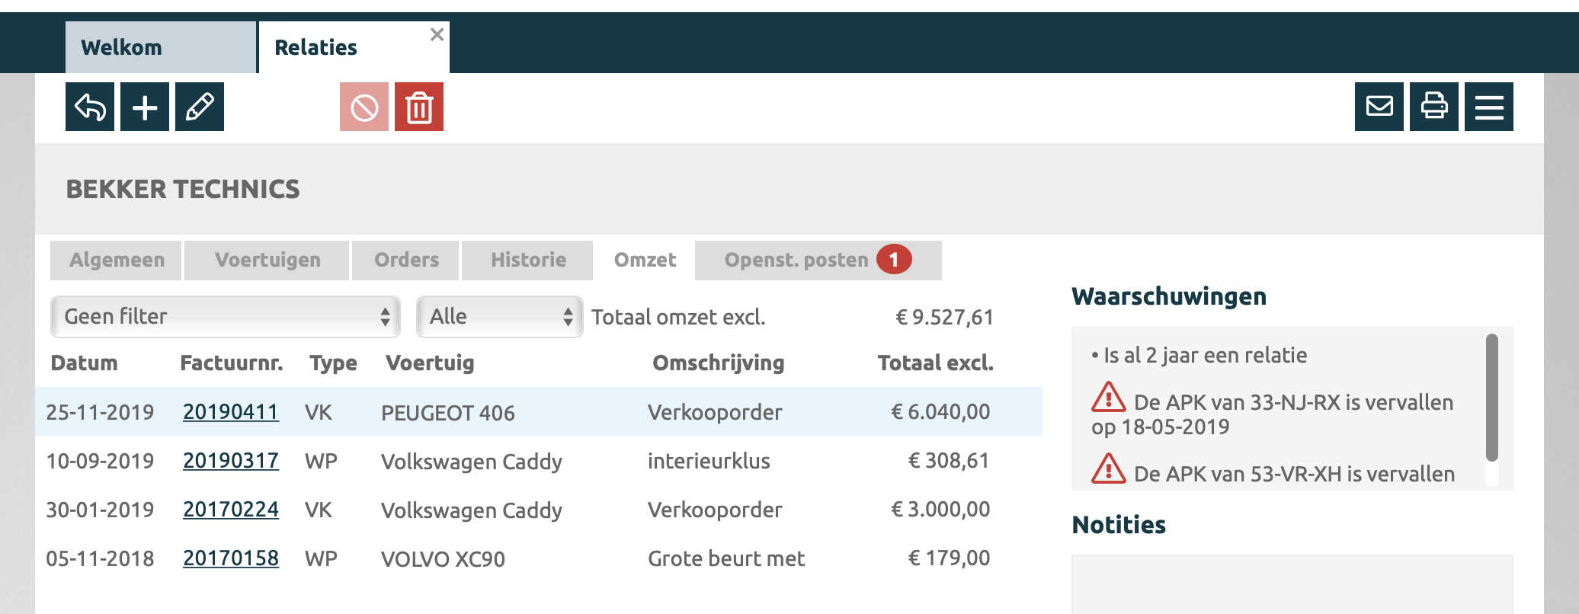Click the back arrow toolbar icon
The image size is (1579, 614).
coord(90,107)
